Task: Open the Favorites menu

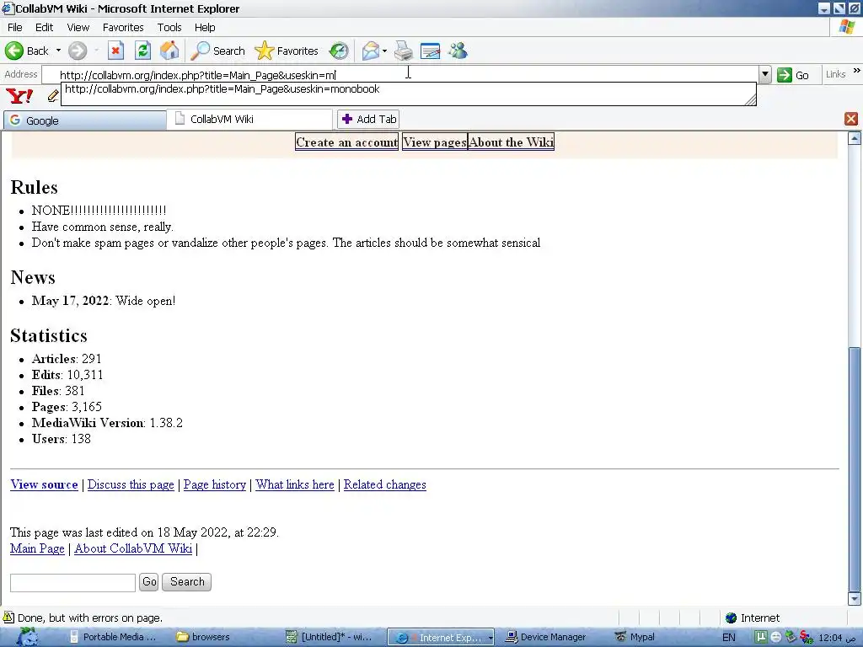Action: point(123,28)
